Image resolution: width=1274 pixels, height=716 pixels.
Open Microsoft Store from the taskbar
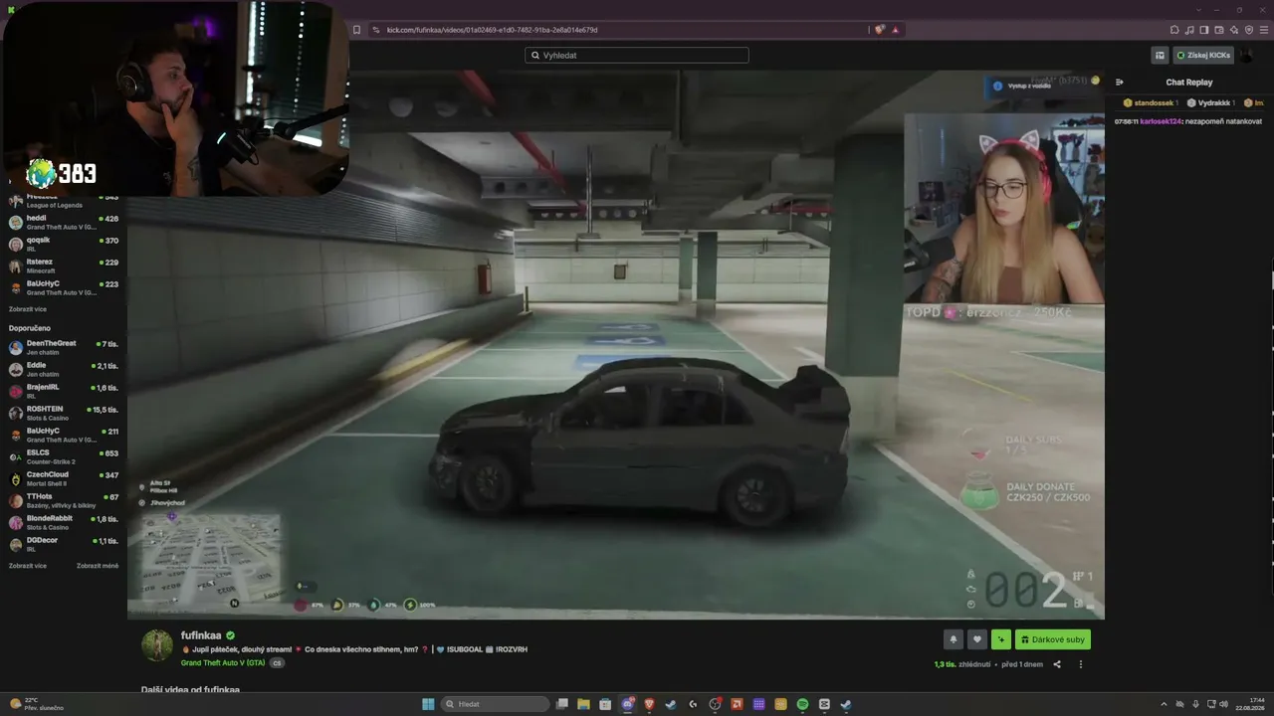coord(605,704)
